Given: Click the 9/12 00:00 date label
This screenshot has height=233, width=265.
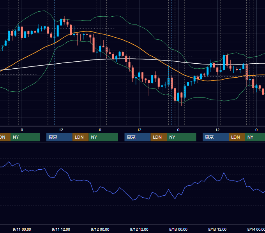Looking at the screenshot, I should pyautogui.click(x=100, y=229).
